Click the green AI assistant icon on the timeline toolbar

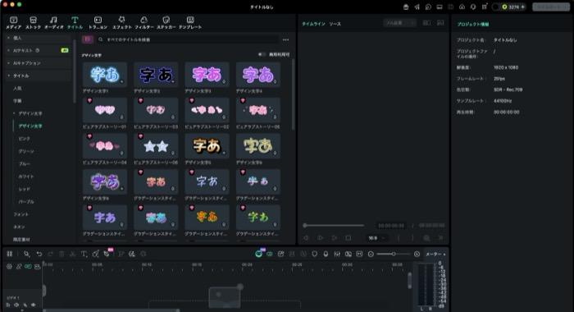[259, 254]
